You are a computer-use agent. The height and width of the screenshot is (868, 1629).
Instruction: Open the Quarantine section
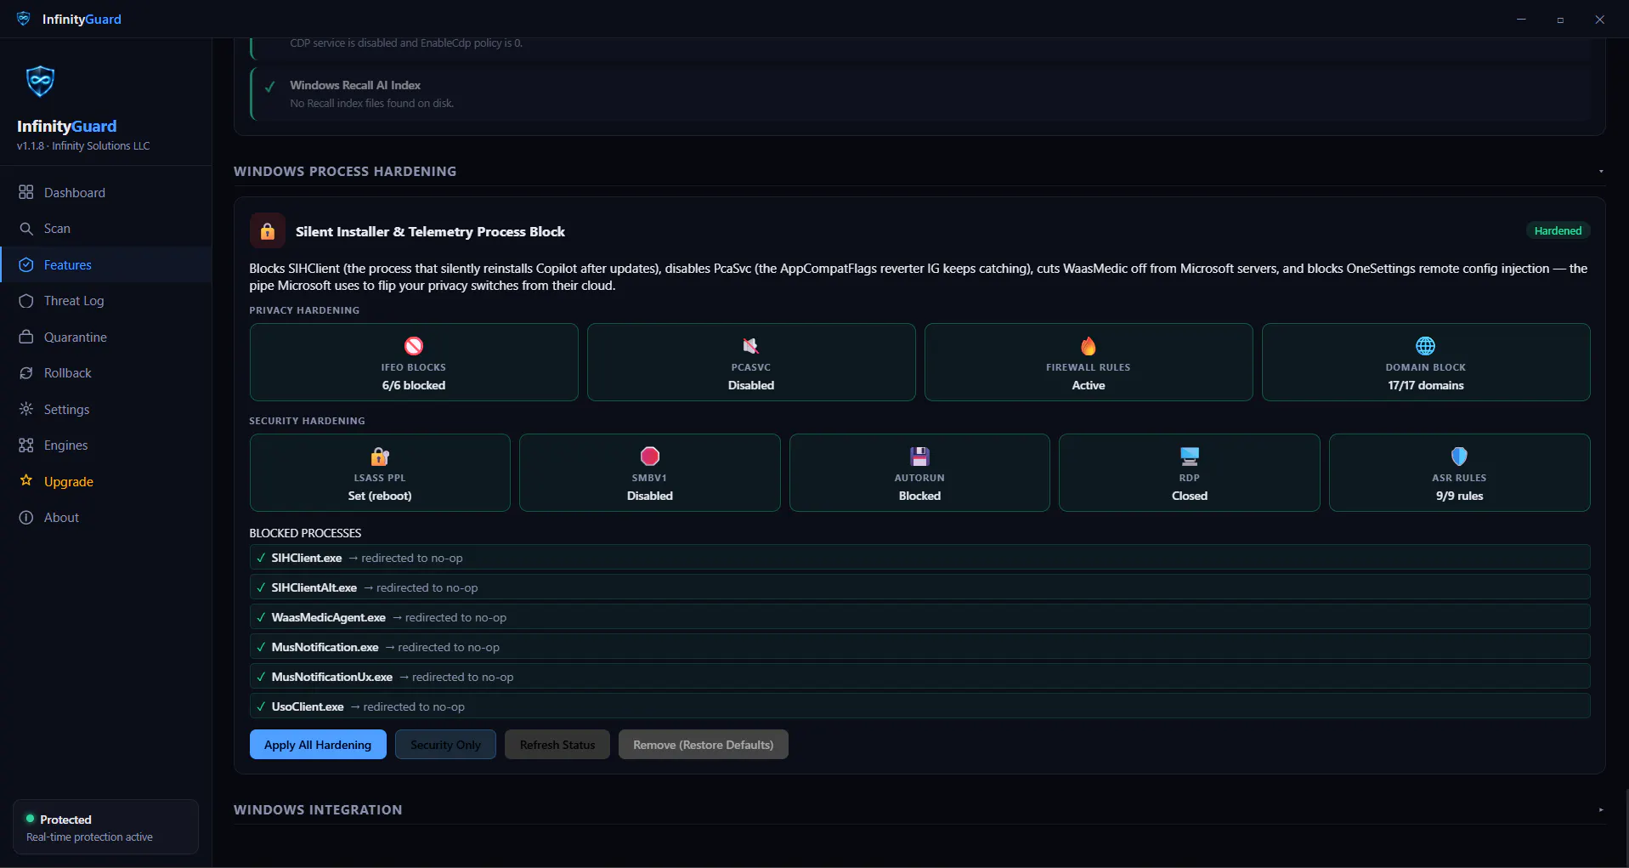pyautogui.click(x=106, y=337)
